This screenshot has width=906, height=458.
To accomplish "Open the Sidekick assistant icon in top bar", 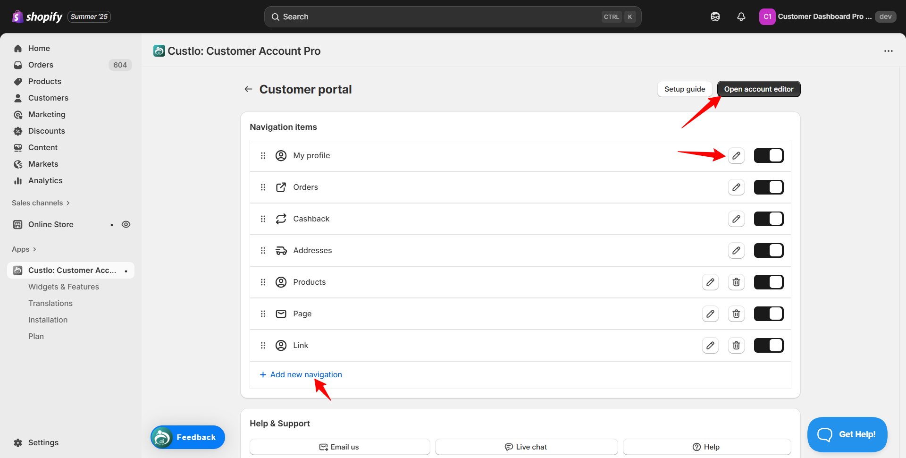I will click(715, 17).
